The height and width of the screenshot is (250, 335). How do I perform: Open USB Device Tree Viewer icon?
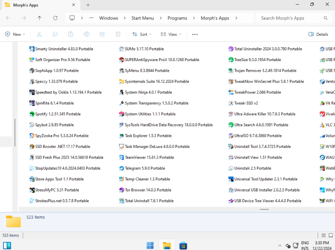coord(231,201)
